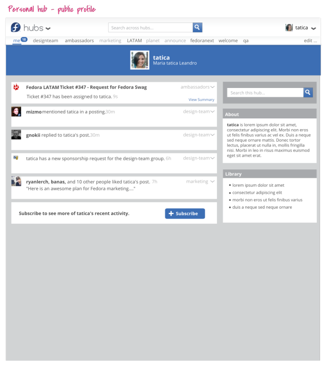Click the About panel header

[x=269, y=114]
